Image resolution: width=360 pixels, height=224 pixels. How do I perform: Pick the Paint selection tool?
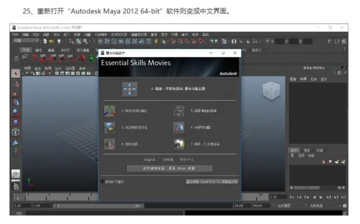[x=16, y=94]
